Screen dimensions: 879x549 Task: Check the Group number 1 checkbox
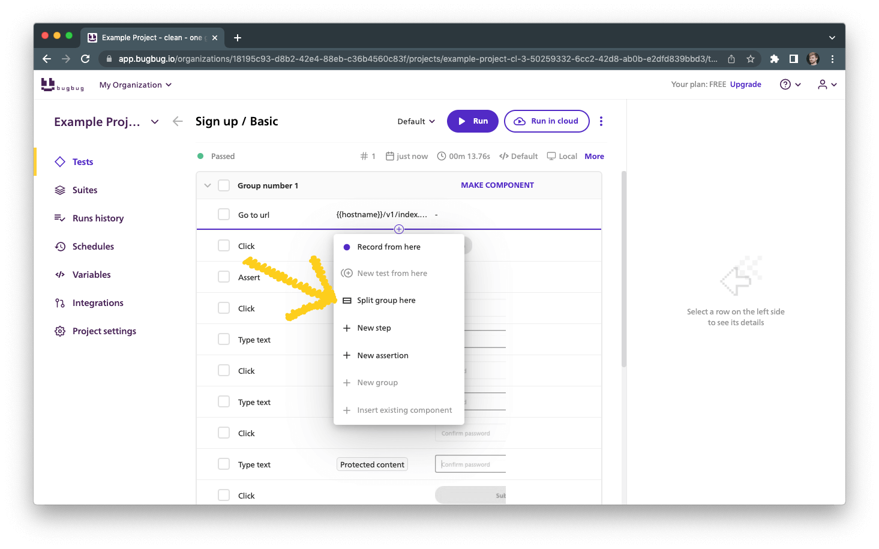[x=224, y=185]
